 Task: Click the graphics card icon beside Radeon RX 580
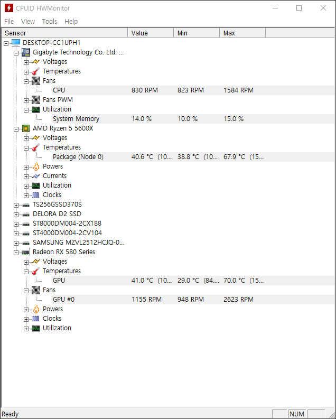tap(26, 252)
